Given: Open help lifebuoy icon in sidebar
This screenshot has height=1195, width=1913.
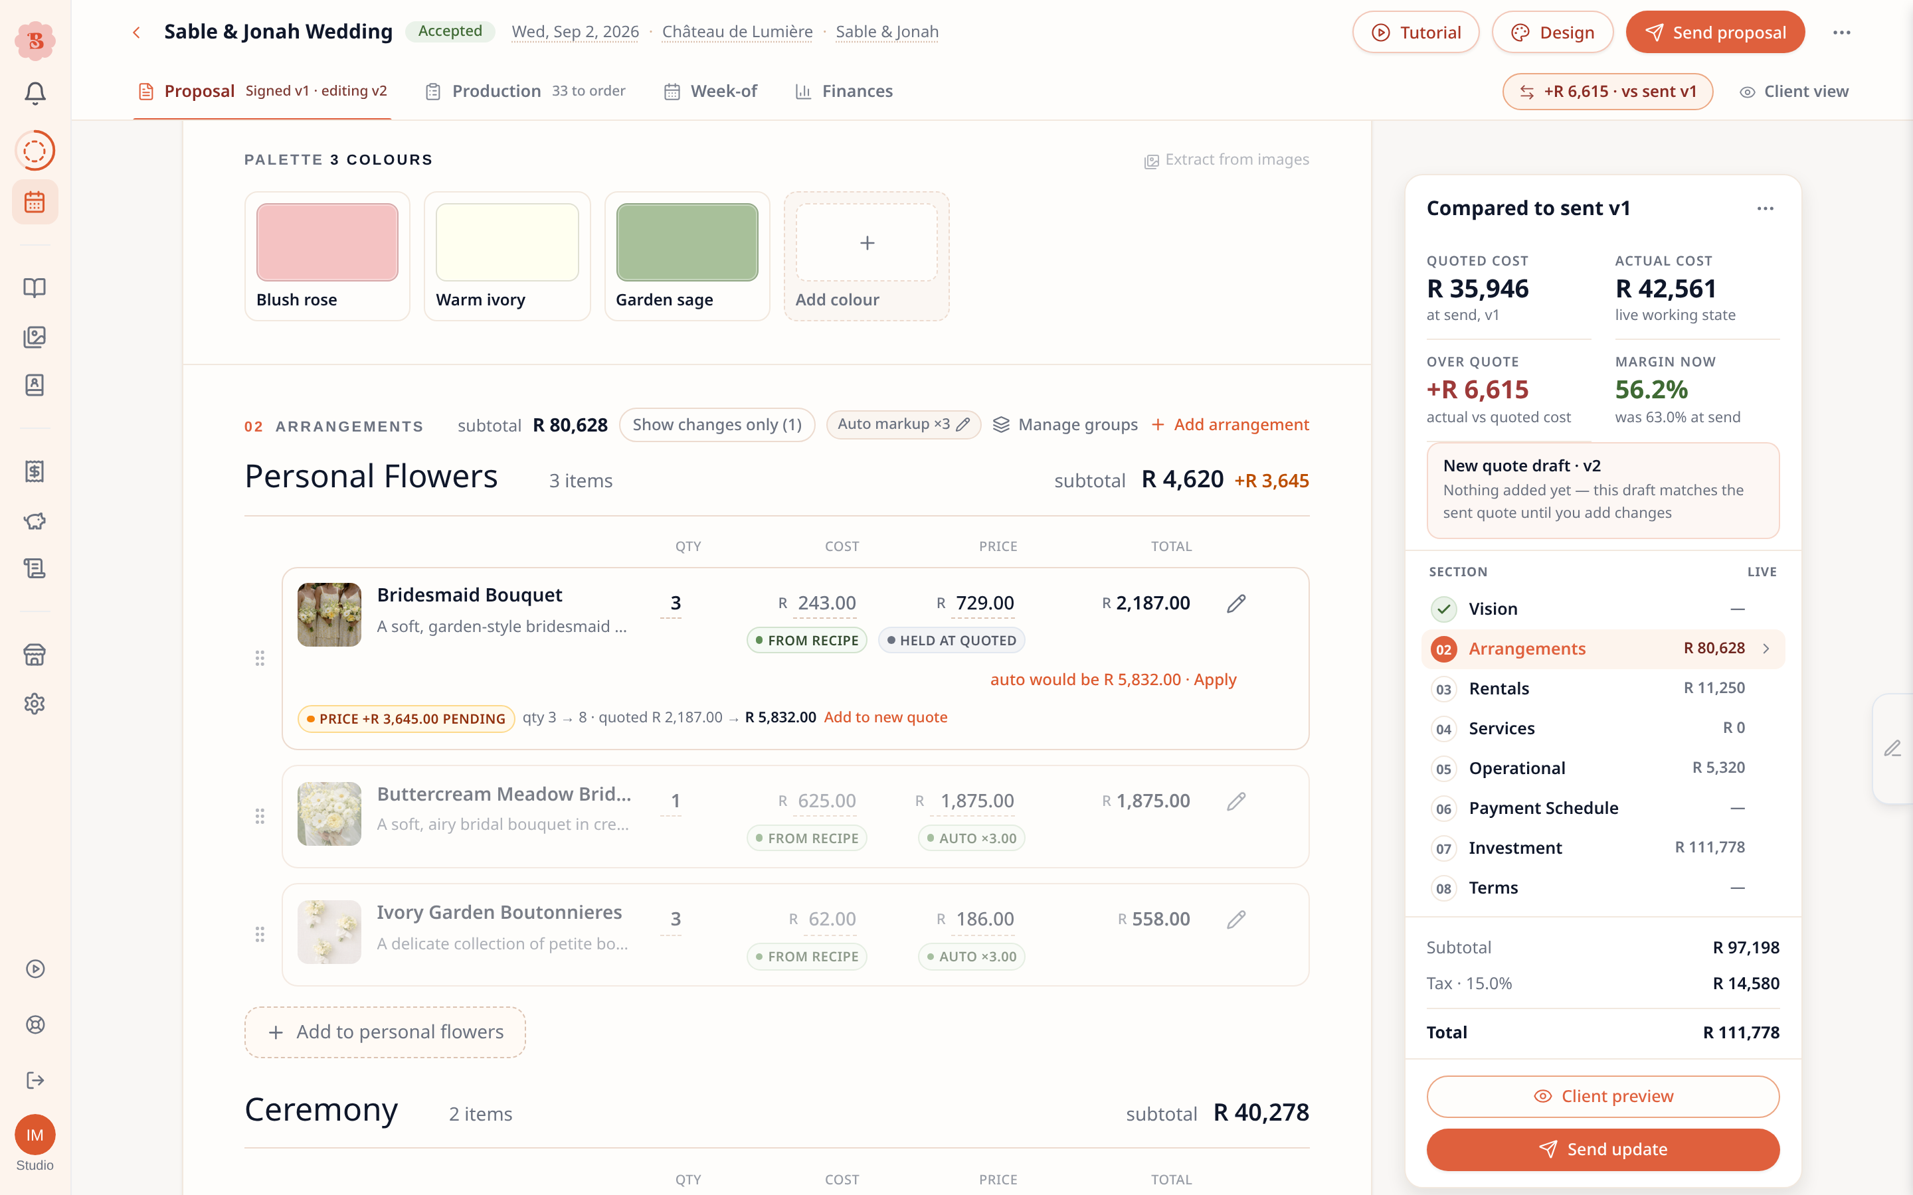Looking at the screenshot, I should [35, 1025].
